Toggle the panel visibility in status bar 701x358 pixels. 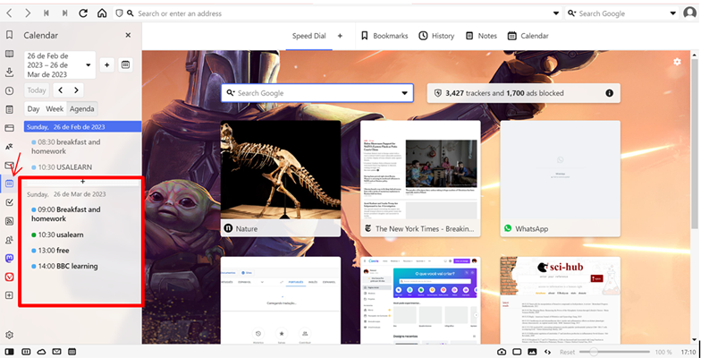point(9,351)
